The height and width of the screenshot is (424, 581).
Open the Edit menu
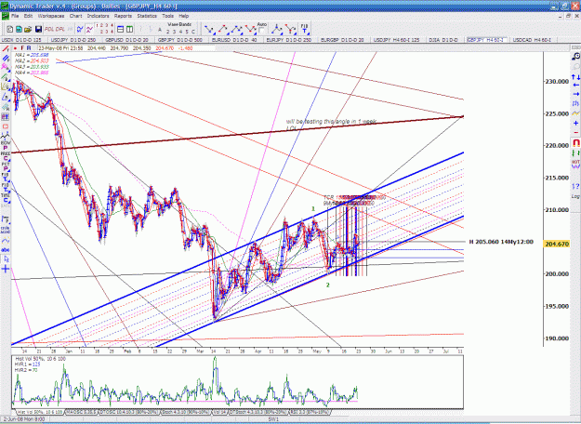pos(28,16)
